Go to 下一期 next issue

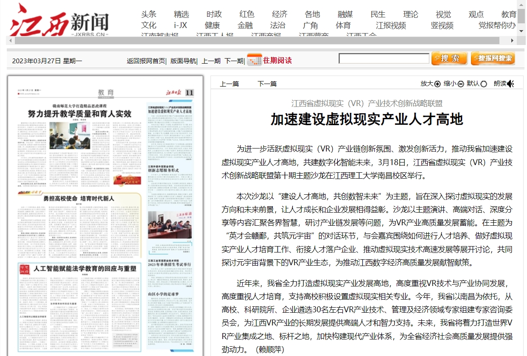[234, 61]
